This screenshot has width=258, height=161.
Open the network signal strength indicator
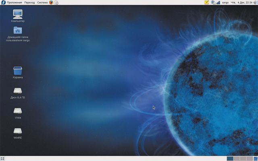(218, 3)
